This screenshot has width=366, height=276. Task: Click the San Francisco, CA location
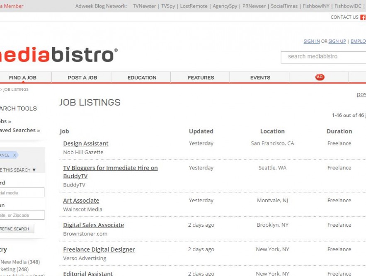pyautogui.click(x=272, y=143)
